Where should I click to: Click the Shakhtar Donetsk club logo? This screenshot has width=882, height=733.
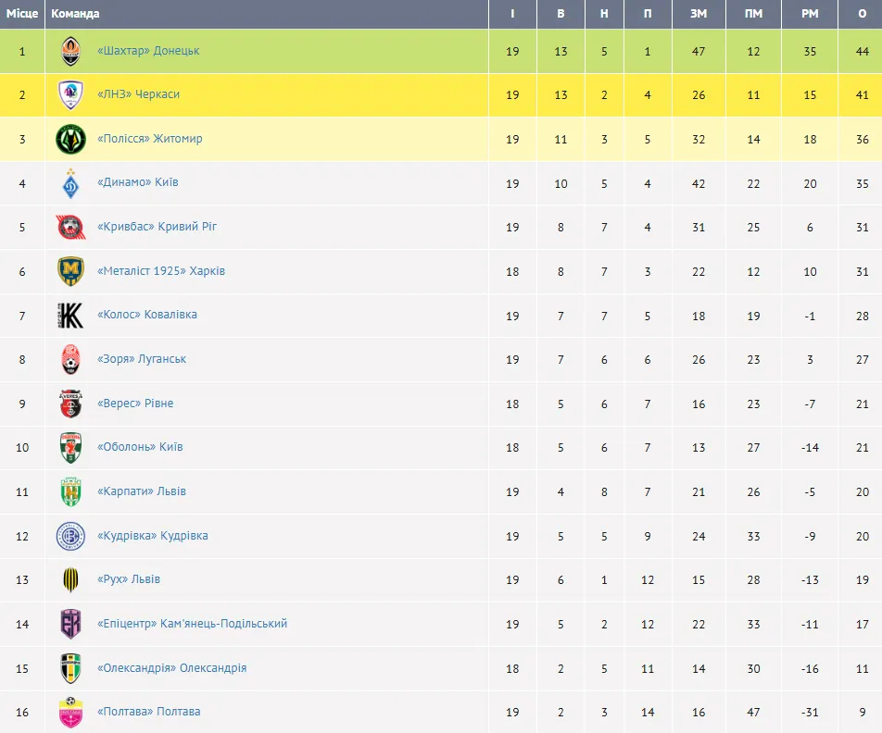coord(71,52)
